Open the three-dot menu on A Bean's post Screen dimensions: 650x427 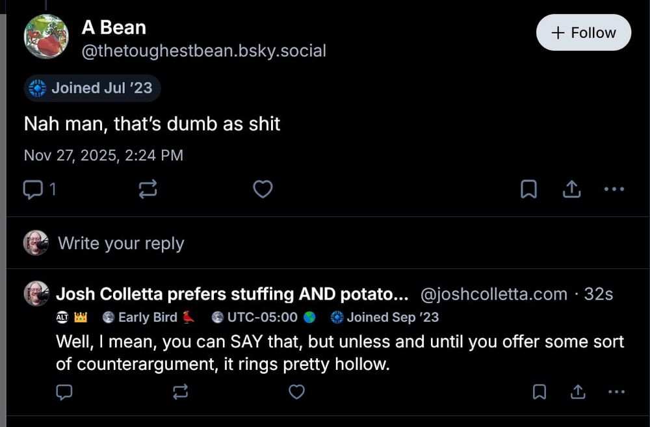614,188
